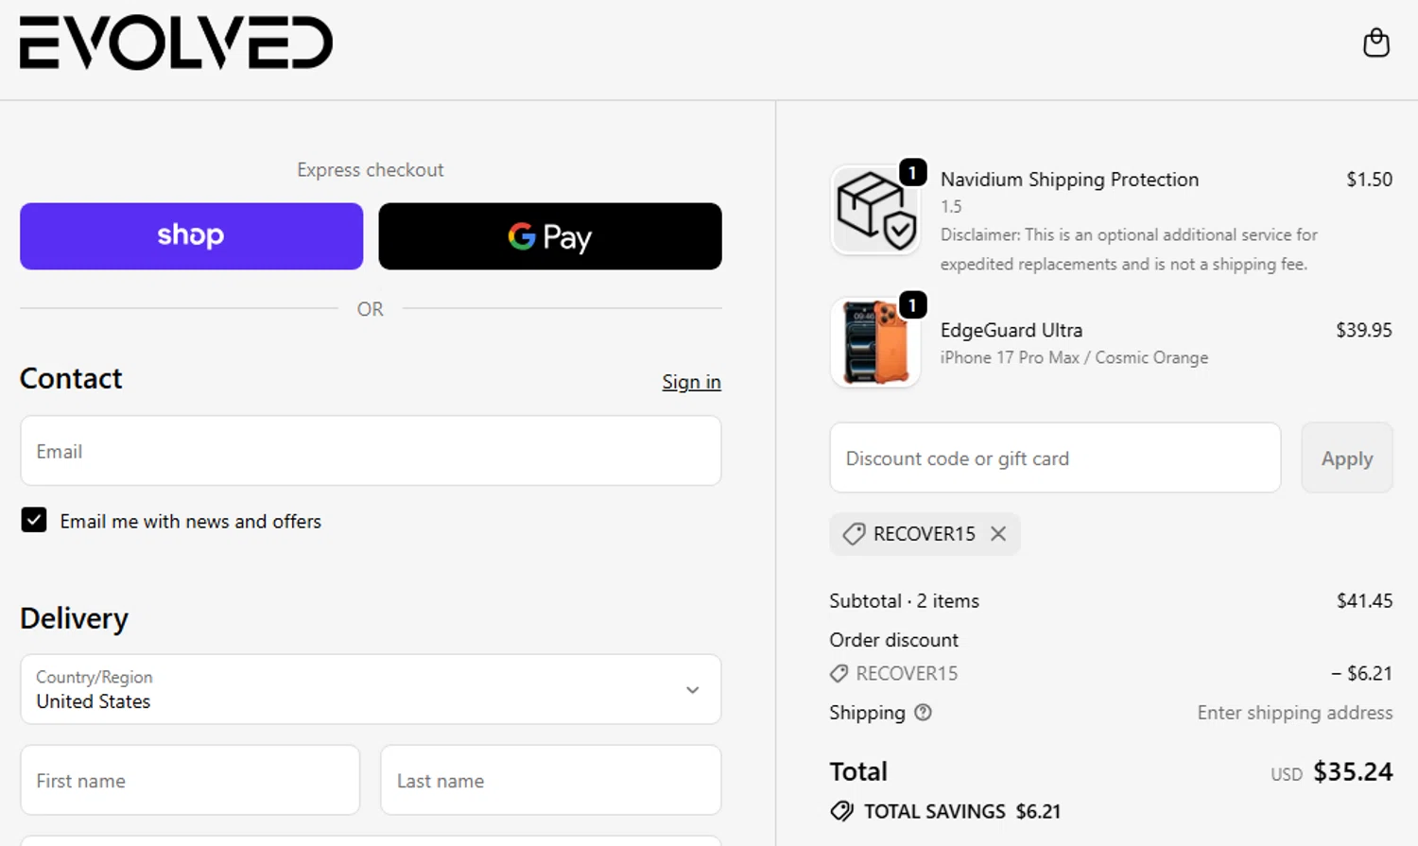This screenshot has width=1418, height=846.
Task: Click the – $6.21 discount amount
Action: pos(1361,673)
